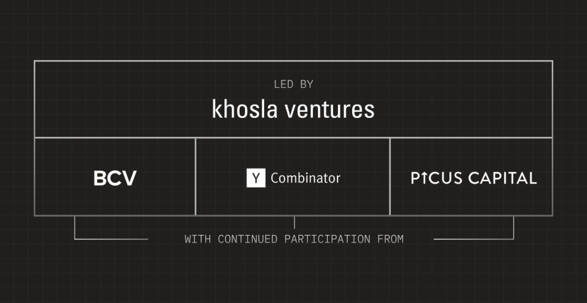
Task: Click horizontal divider below khosla ventures
Action: pos(293,138)
